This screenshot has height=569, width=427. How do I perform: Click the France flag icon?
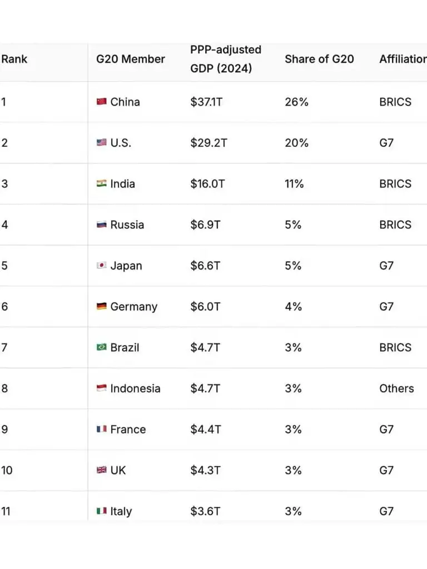(102, 429)
